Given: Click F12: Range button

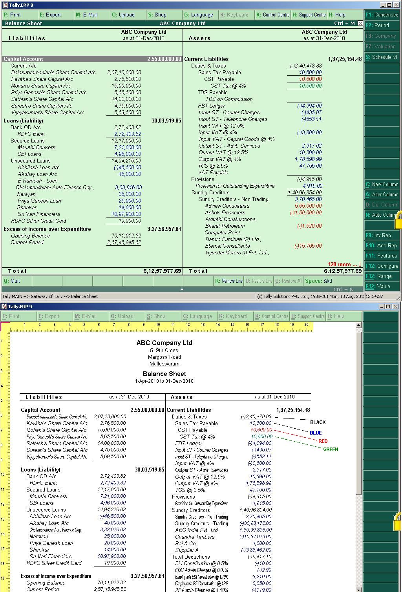Looking at the screenshot, I should coord(382,276).
